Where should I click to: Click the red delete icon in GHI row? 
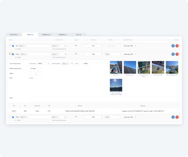tap(177, 46)
